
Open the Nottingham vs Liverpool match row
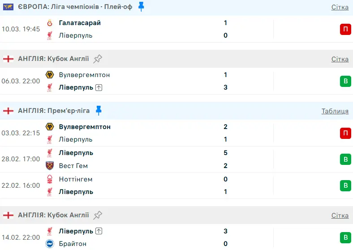point(157,185)
